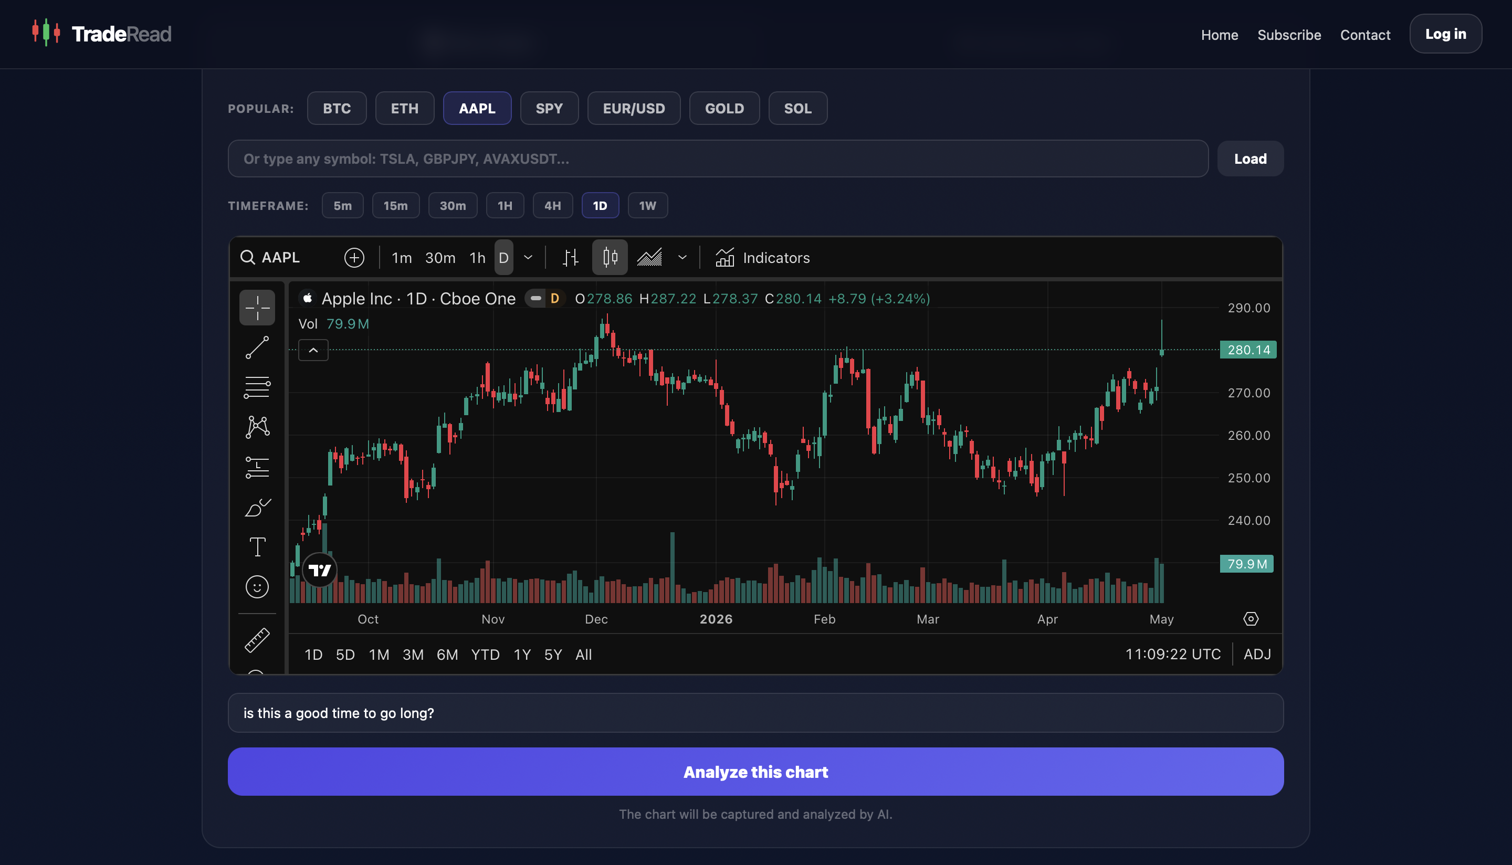Click the TradingView logo badge
This screenshot has height=865, width=1512.
click(320, 571)
